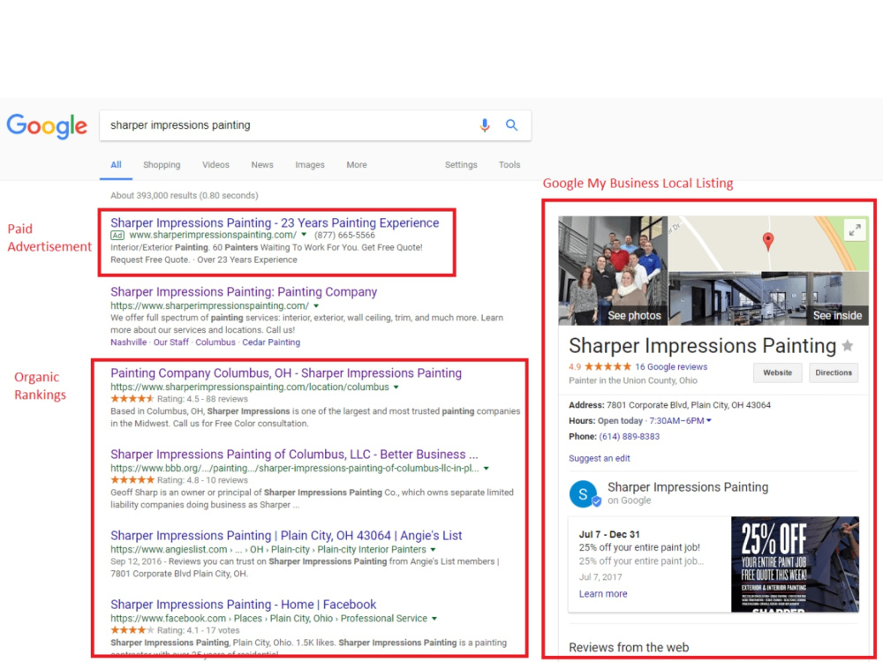This screenshot has height=662, width=883.
Task: Open 'Sharper Impressions Painting: Painting Company' result
Action: [x=244, y=292]
